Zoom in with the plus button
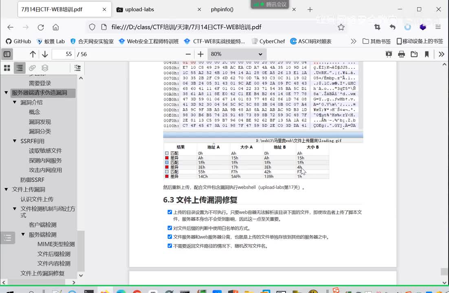The height and width of the screenshot is (293, 449). [200, 54]
